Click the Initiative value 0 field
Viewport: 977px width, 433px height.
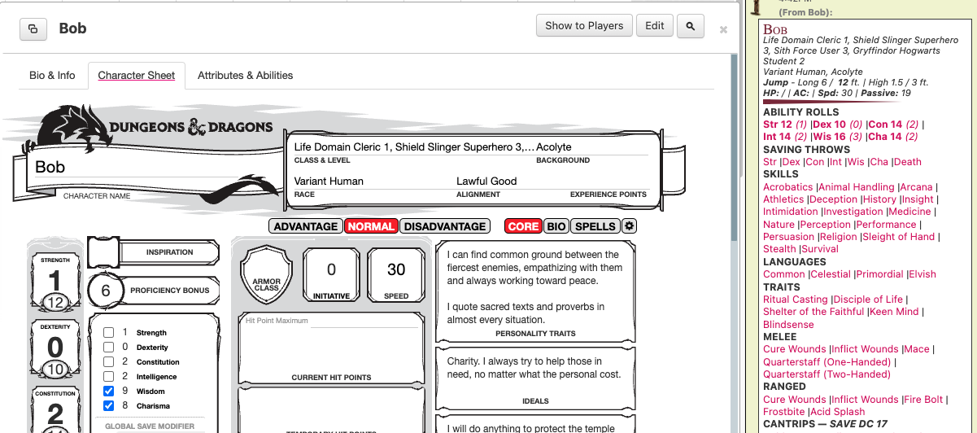point(331,270)
